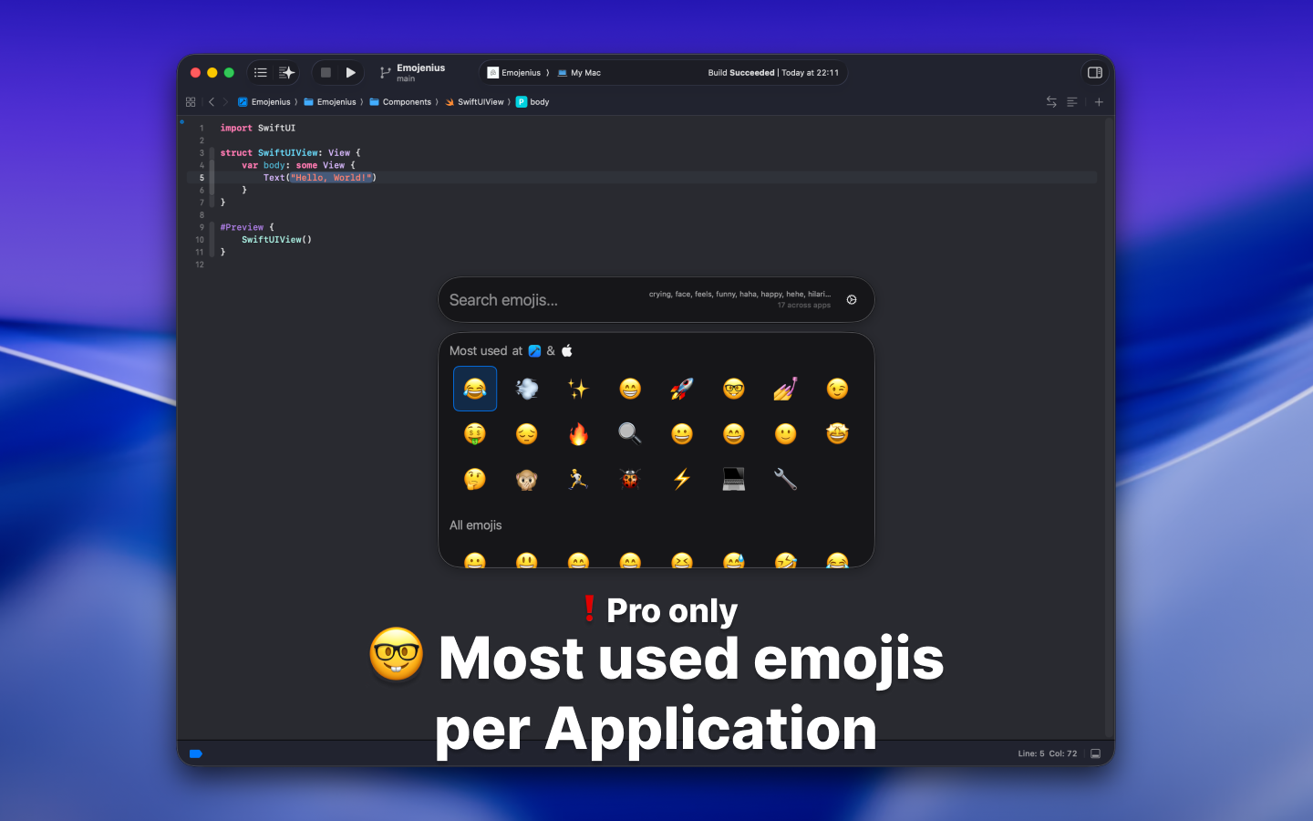Click the Xcode icon in Most used at

click(x=534, y=351)
